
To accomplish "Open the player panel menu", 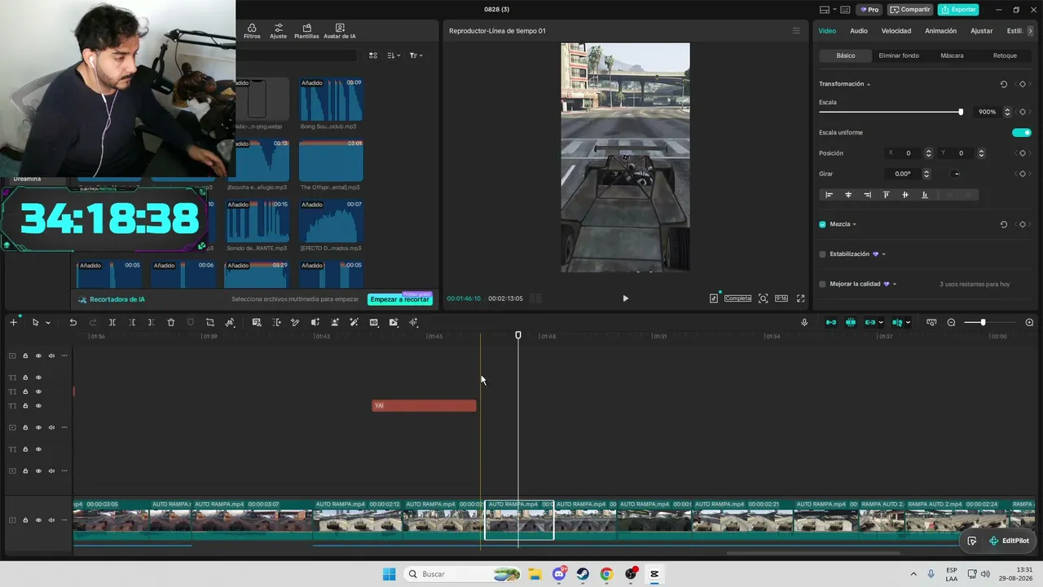I will tap(796, 31).
